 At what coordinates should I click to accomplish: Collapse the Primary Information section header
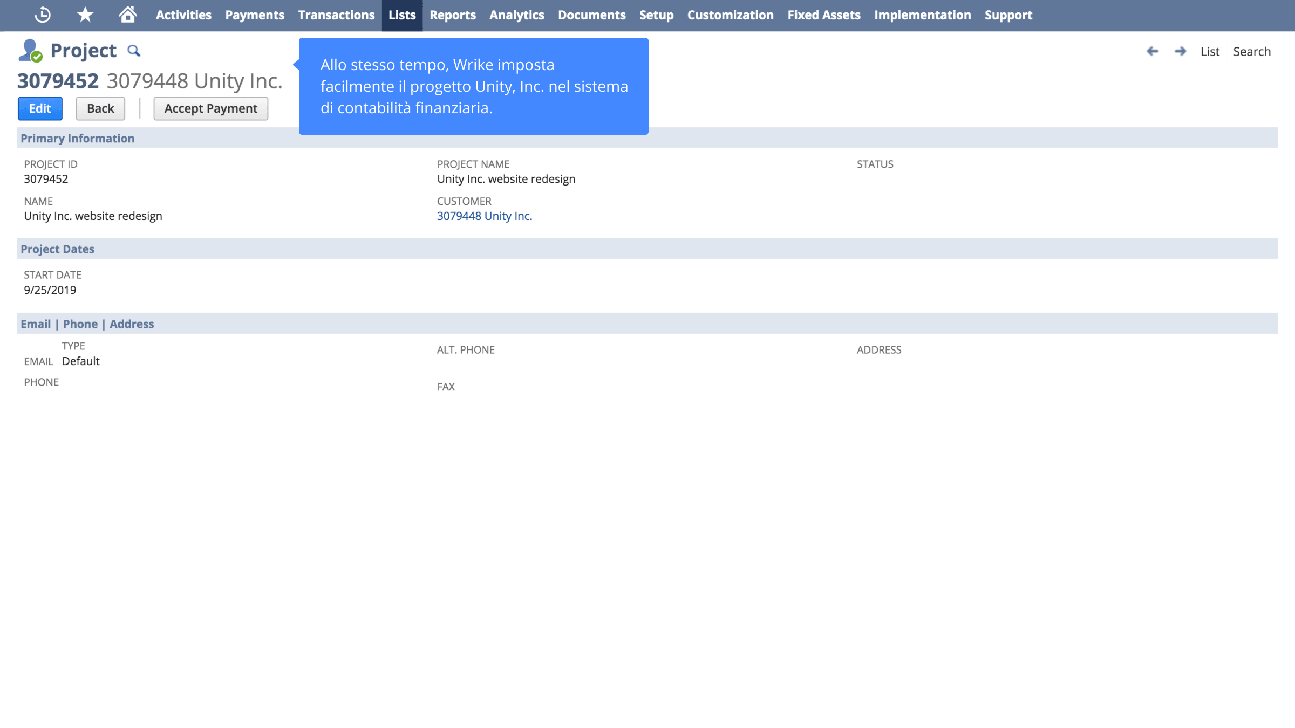pos(647,138)
